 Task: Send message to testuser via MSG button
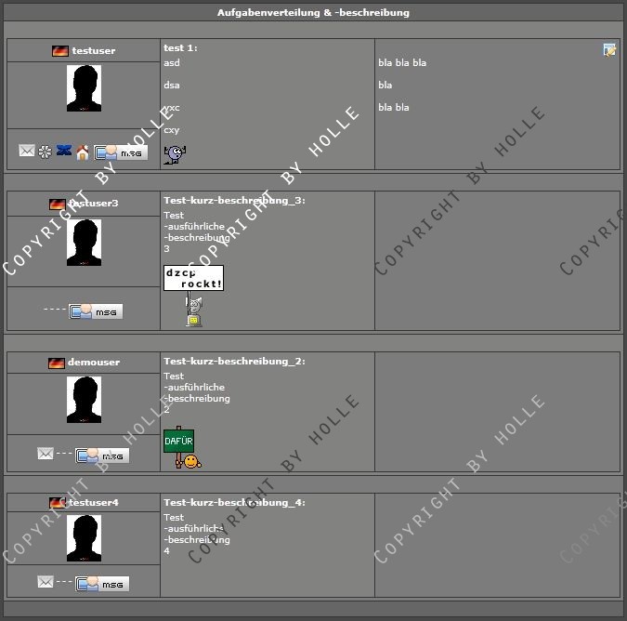(x=122, y=152)
